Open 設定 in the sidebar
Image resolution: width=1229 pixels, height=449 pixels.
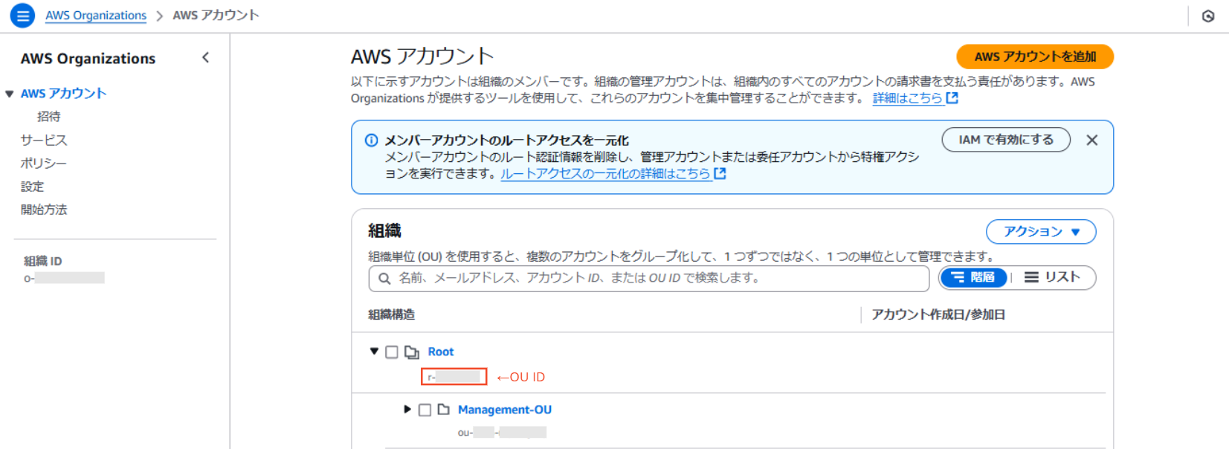click(x=32, y=187)
